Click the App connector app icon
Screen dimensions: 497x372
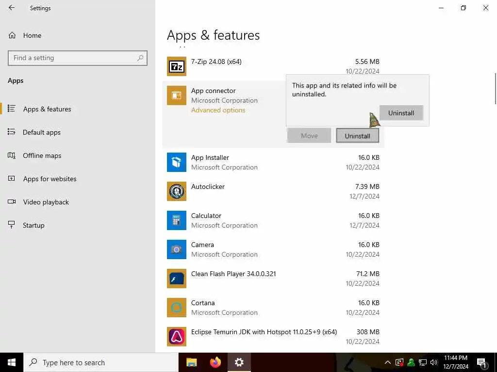(177, 95)
